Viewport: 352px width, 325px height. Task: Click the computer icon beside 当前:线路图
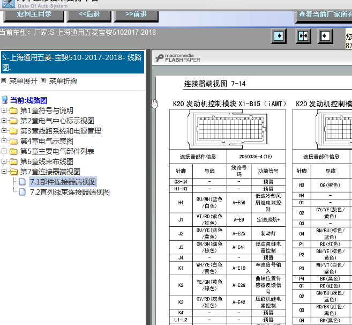(5, 100)
